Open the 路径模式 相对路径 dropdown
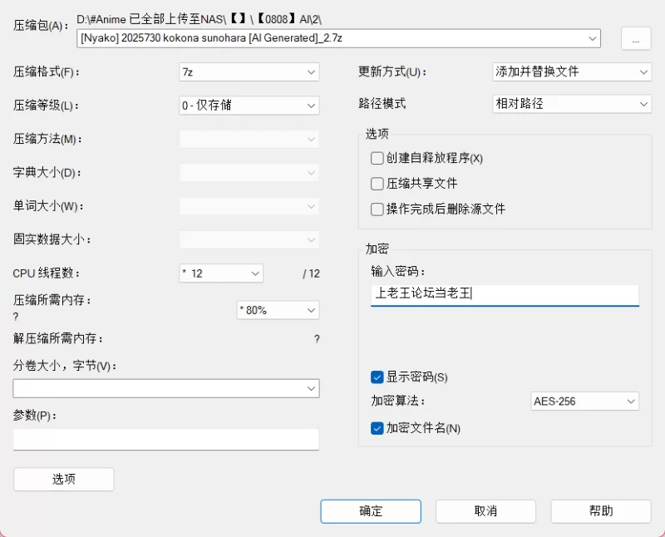Screen dimensions: 665x537 coord(571,105)
